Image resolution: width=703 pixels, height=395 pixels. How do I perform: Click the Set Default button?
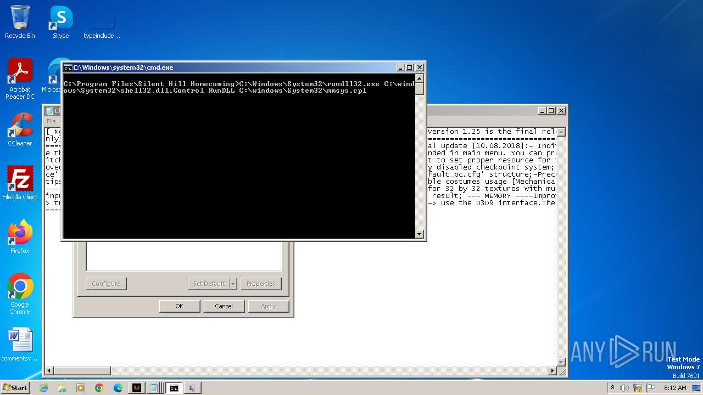click(x=209, y=284)
